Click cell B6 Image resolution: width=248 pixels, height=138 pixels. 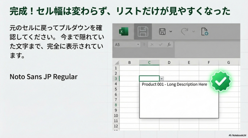129,94
